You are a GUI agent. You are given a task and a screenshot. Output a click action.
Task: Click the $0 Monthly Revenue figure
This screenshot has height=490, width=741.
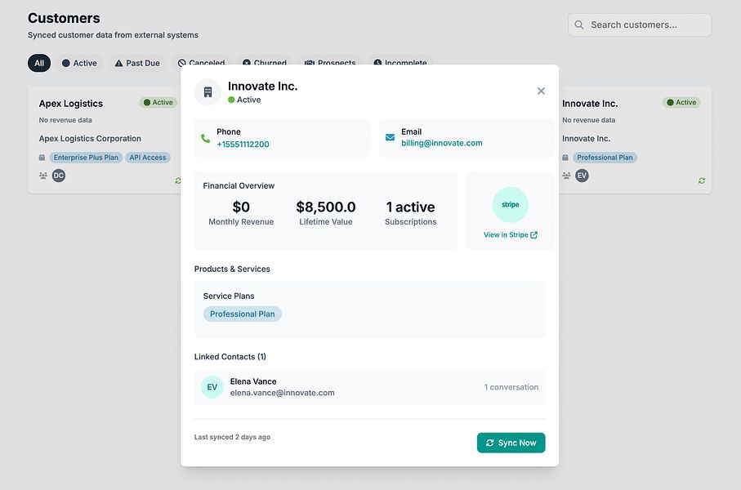tap(241, 207)
